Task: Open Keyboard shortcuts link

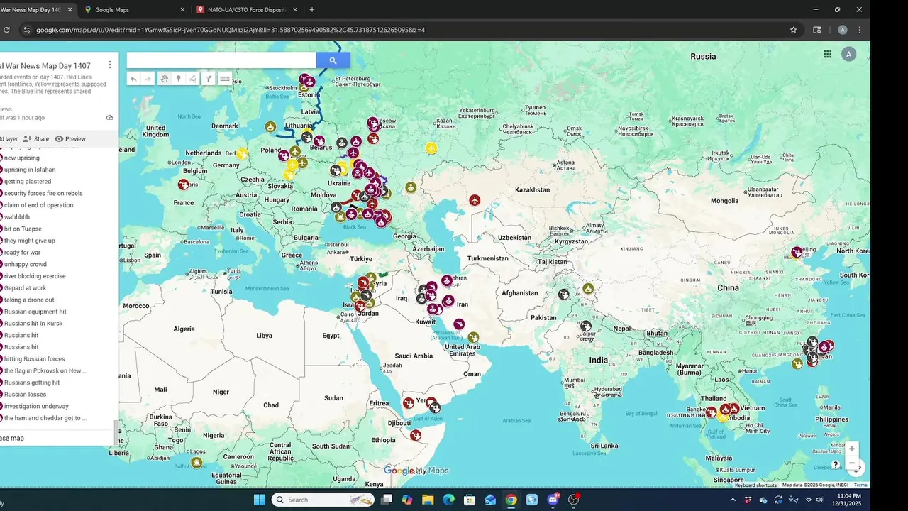Action: click(x=755, y=485)
